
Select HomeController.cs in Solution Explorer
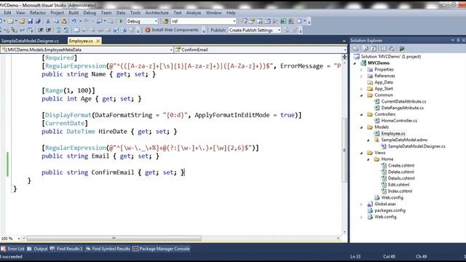(x=399, y=121)
